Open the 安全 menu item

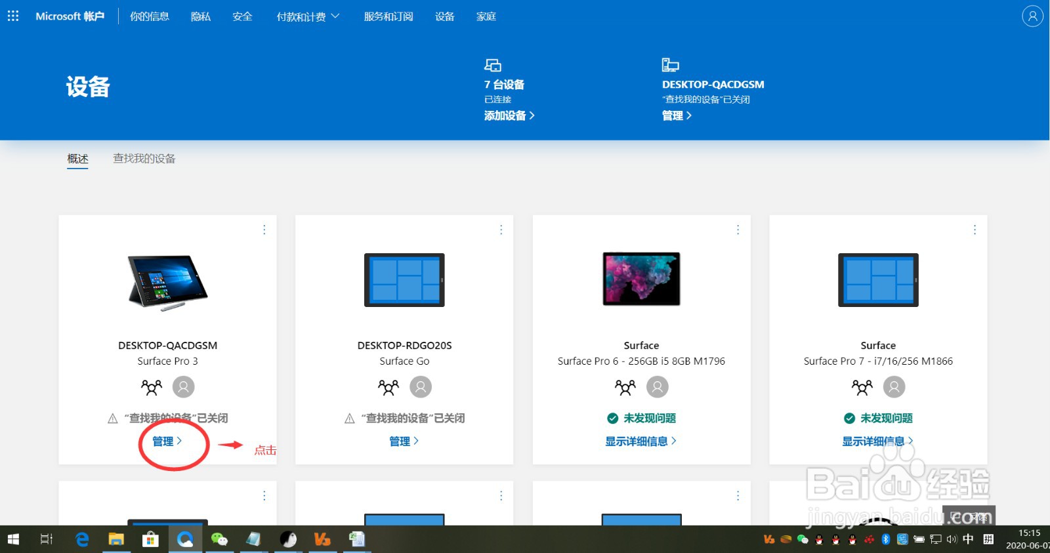click(x=242, y=16)
